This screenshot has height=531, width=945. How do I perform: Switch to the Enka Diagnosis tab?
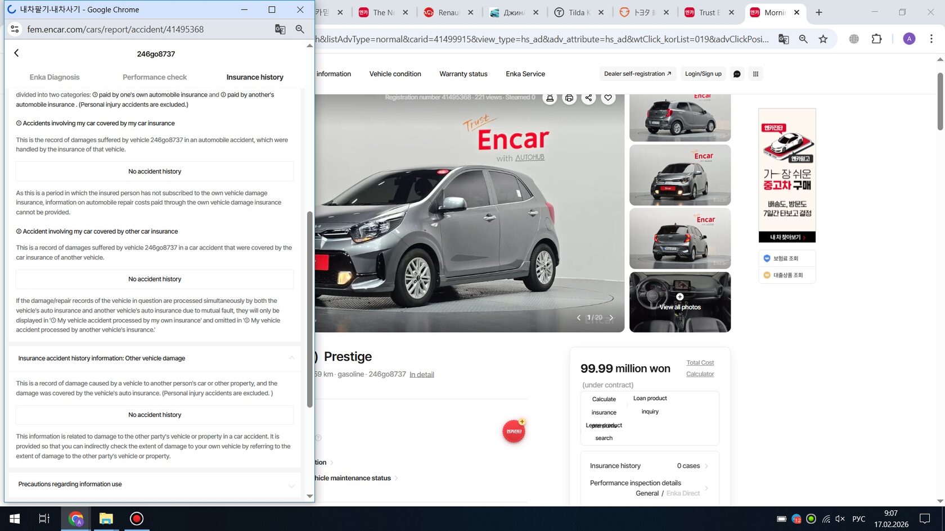coord(55,77)
